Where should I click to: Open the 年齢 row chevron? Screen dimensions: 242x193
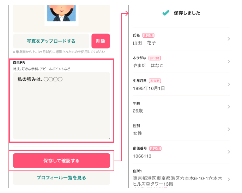[229, 107]
